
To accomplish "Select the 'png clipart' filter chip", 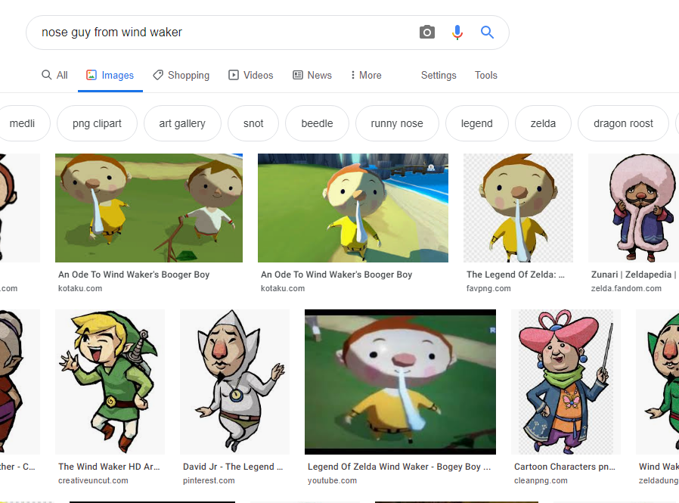I will (97, 123).
